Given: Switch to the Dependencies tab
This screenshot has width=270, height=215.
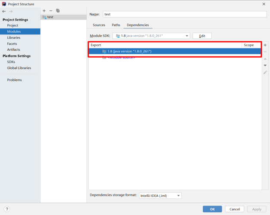Looking at the screenshot, I should pos(138,25).
